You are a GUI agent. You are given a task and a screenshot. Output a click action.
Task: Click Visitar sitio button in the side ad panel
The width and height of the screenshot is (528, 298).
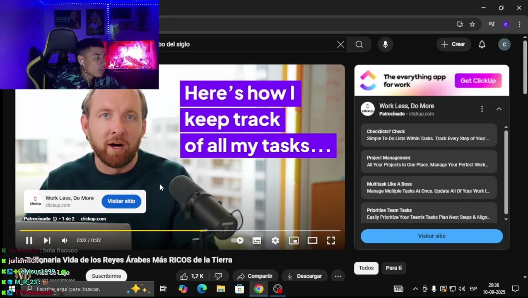coord(432,236)
